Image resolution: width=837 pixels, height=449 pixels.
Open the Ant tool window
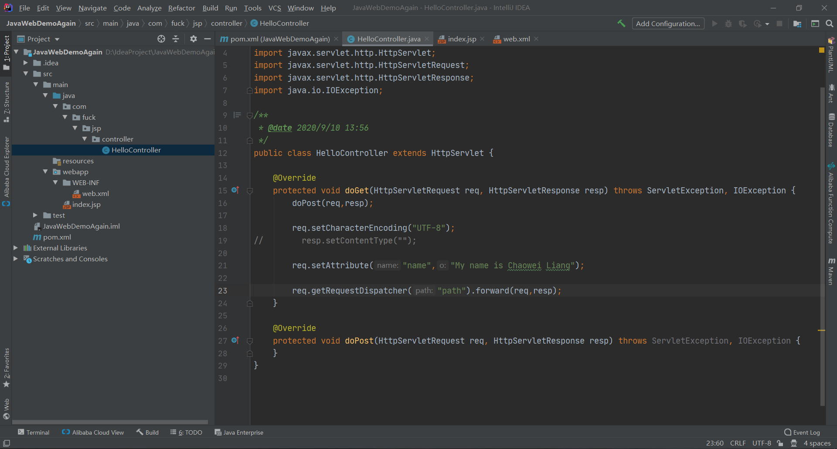click(x=831, y=94)
